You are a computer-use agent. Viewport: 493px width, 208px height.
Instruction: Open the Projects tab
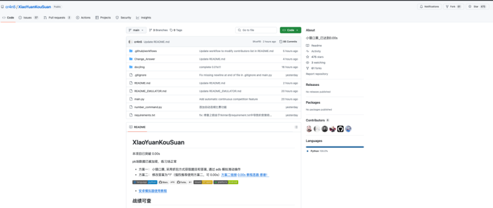(x=103, y=17)
